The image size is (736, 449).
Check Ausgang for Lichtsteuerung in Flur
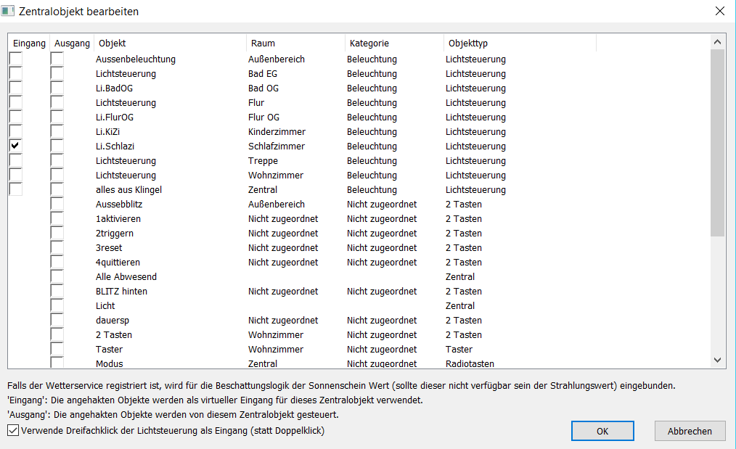coord(57,103)
